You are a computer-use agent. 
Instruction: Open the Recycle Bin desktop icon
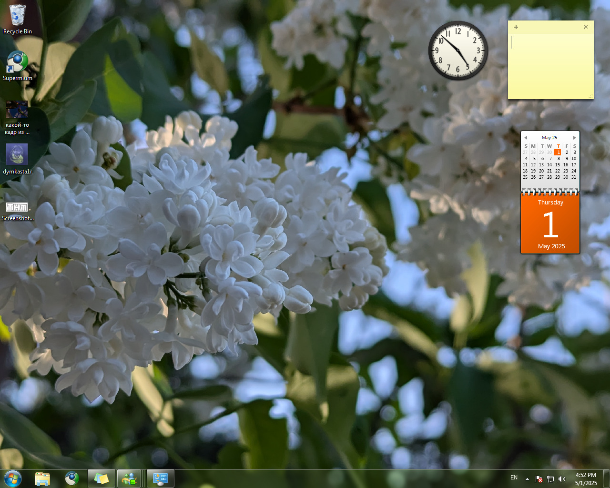[18, 20]
